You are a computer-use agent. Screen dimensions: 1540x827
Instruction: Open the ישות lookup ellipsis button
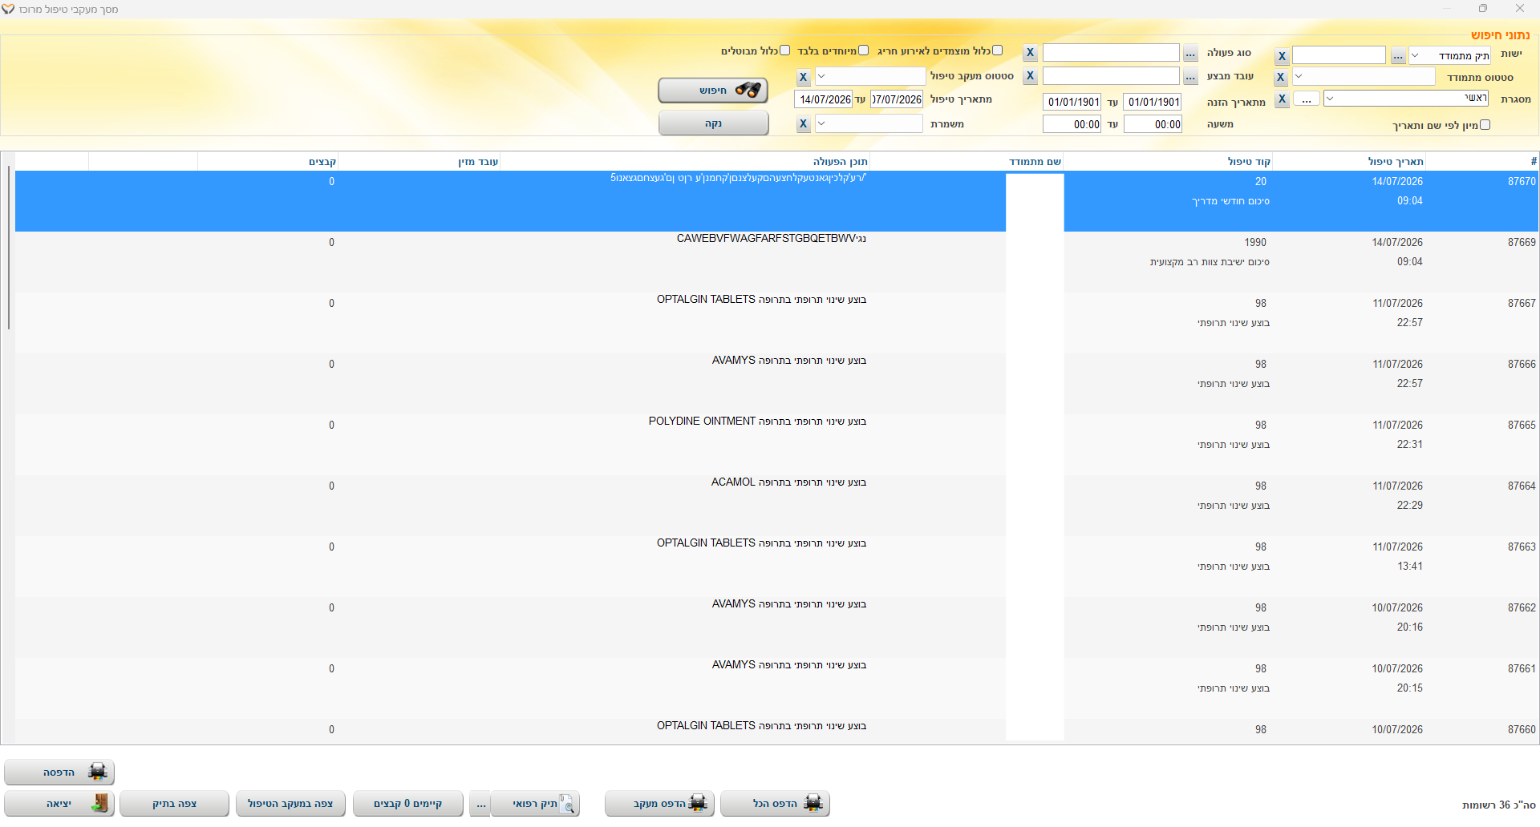pos(1398,56)
